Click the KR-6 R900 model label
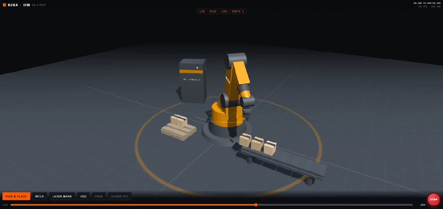 (39, 5)
